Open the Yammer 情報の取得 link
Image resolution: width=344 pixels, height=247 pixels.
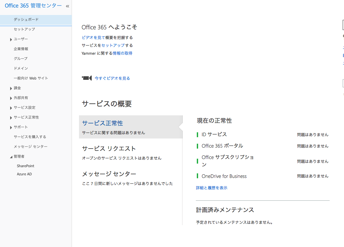pyautogui.click(x=122, y=53)
